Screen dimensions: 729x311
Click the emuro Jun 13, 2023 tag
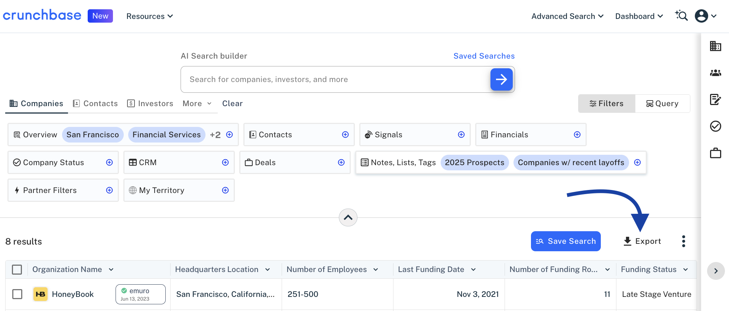(x=140, y=294)
